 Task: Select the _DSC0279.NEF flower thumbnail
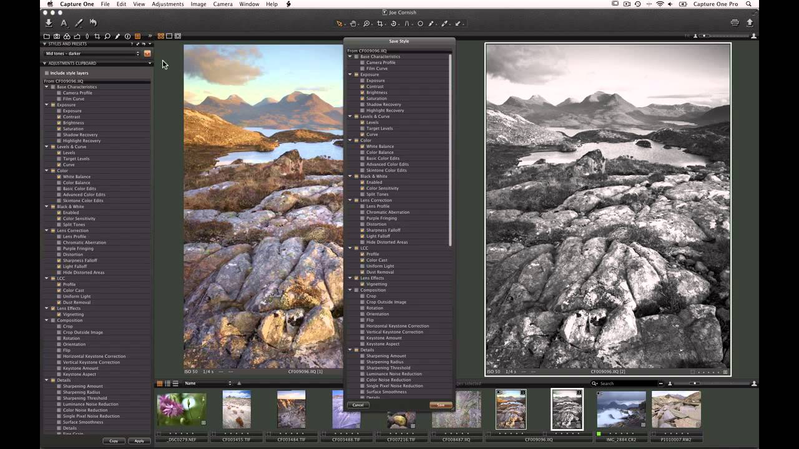coord(181,410)
